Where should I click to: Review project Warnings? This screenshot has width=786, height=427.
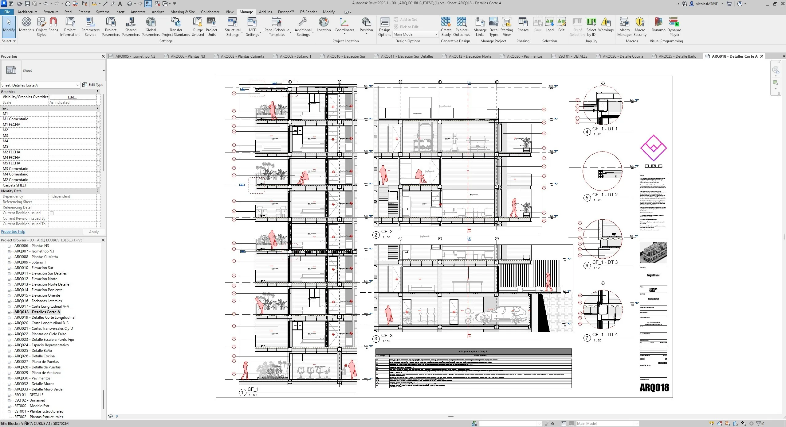[606, 25]
